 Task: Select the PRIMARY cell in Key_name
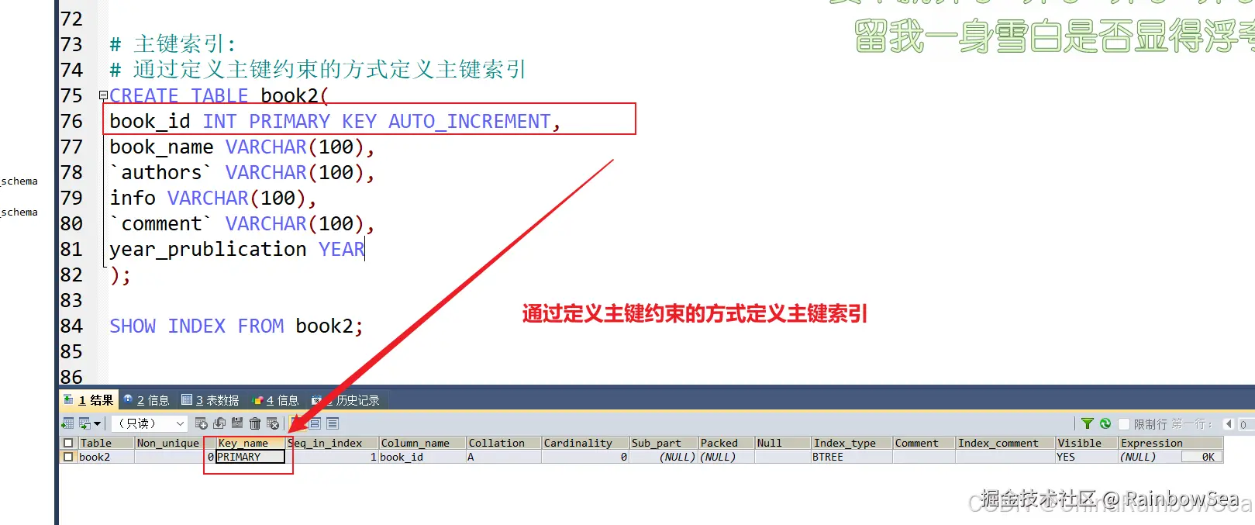[x=250, y=457]
